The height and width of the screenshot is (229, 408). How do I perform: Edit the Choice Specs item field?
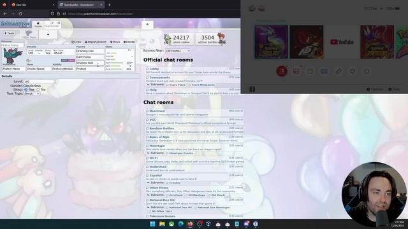[x=38, y=69]
